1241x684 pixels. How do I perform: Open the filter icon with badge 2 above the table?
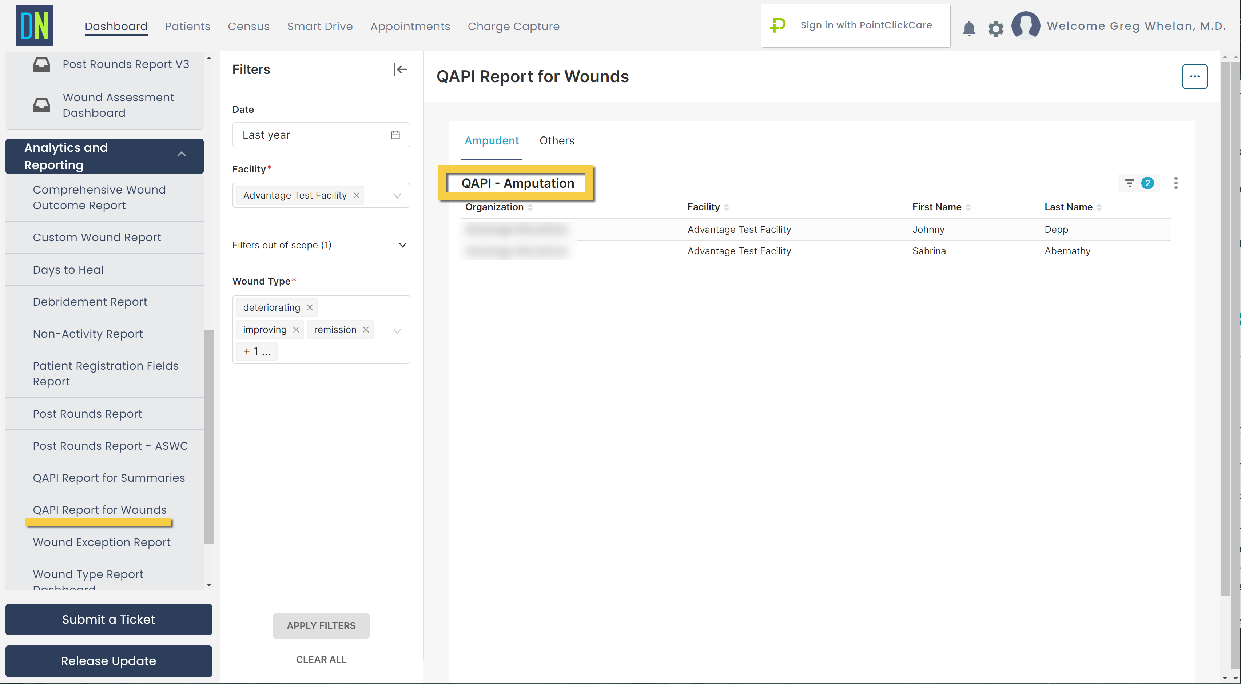click(x=1130, y=183)
